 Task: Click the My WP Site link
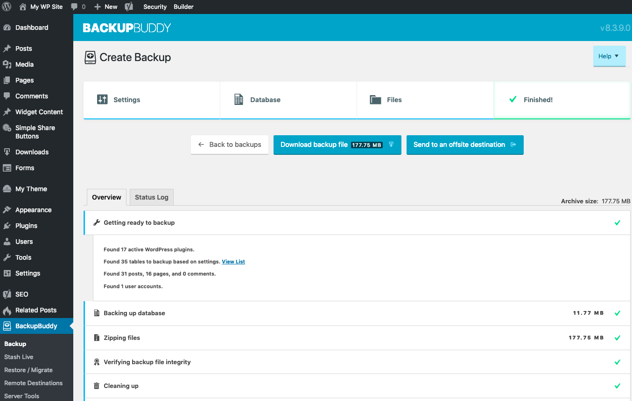click(46, 7)
